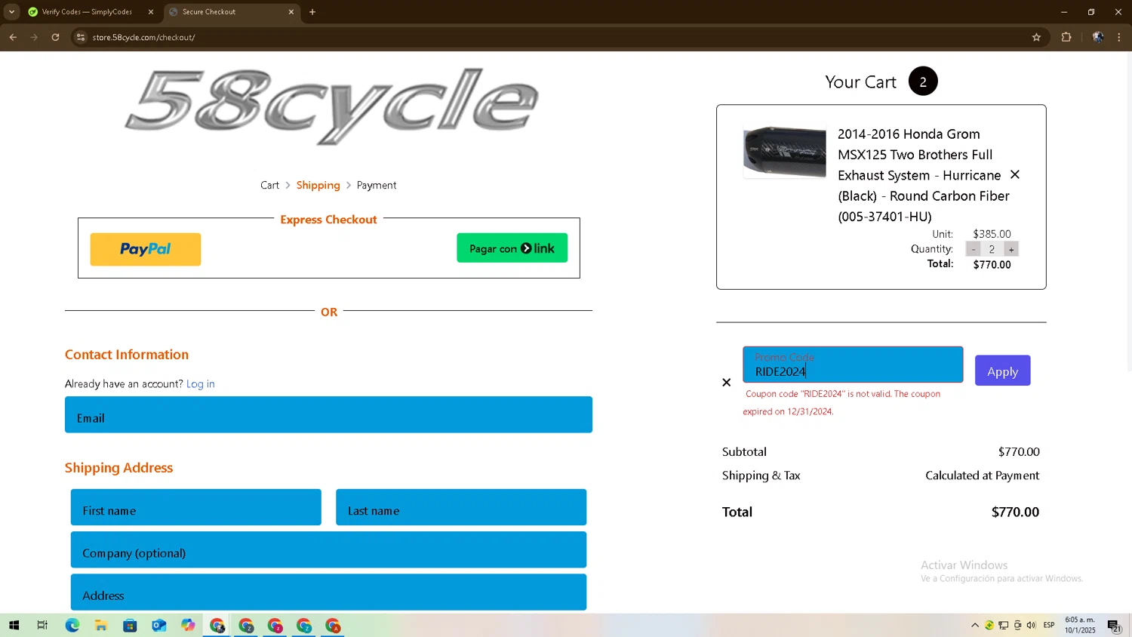Focus the First name field
The width and height of the screenshot is (1132, 637).
tap(196, 507)
